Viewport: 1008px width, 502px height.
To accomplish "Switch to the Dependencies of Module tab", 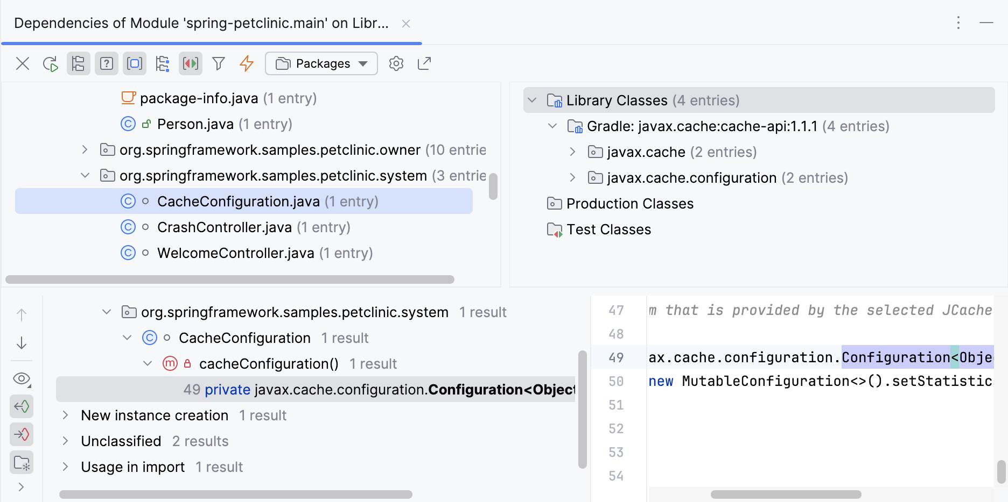I will 201,23.
